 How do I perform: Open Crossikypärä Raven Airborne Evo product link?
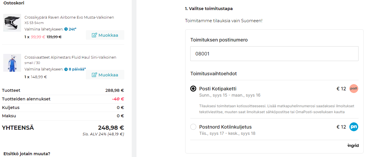pyautogui.click(x=69, y=17)
